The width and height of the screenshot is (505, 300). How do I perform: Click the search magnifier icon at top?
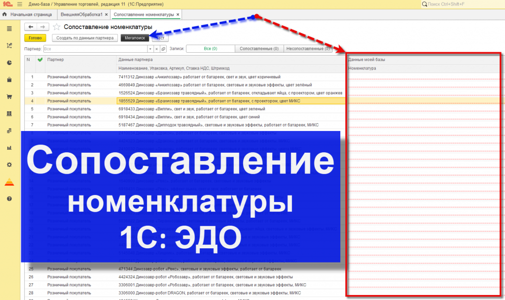pos(425,4)
